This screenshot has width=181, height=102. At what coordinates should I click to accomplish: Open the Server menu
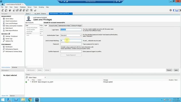tap(29, 7)
